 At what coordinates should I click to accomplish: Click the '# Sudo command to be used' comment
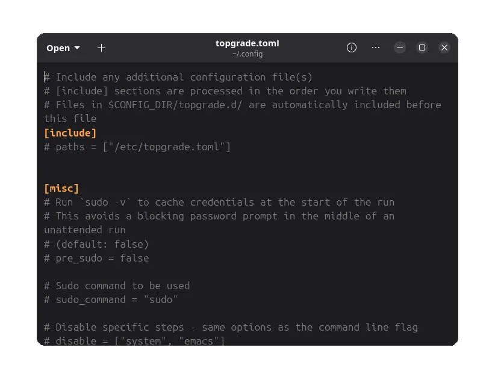click(117, 286)
